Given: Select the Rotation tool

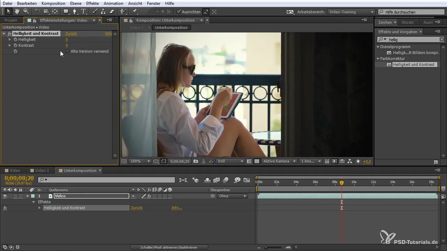Looking at the screenshot, I should click(37, 12).
